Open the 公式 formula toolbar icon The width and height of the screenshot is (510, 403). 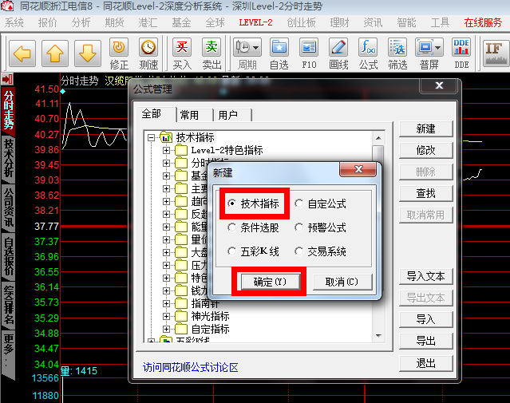coord(368,53)
